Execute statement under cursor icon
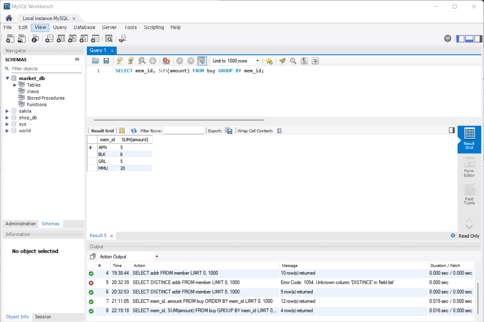484x322 pixels. click(131, 61)
